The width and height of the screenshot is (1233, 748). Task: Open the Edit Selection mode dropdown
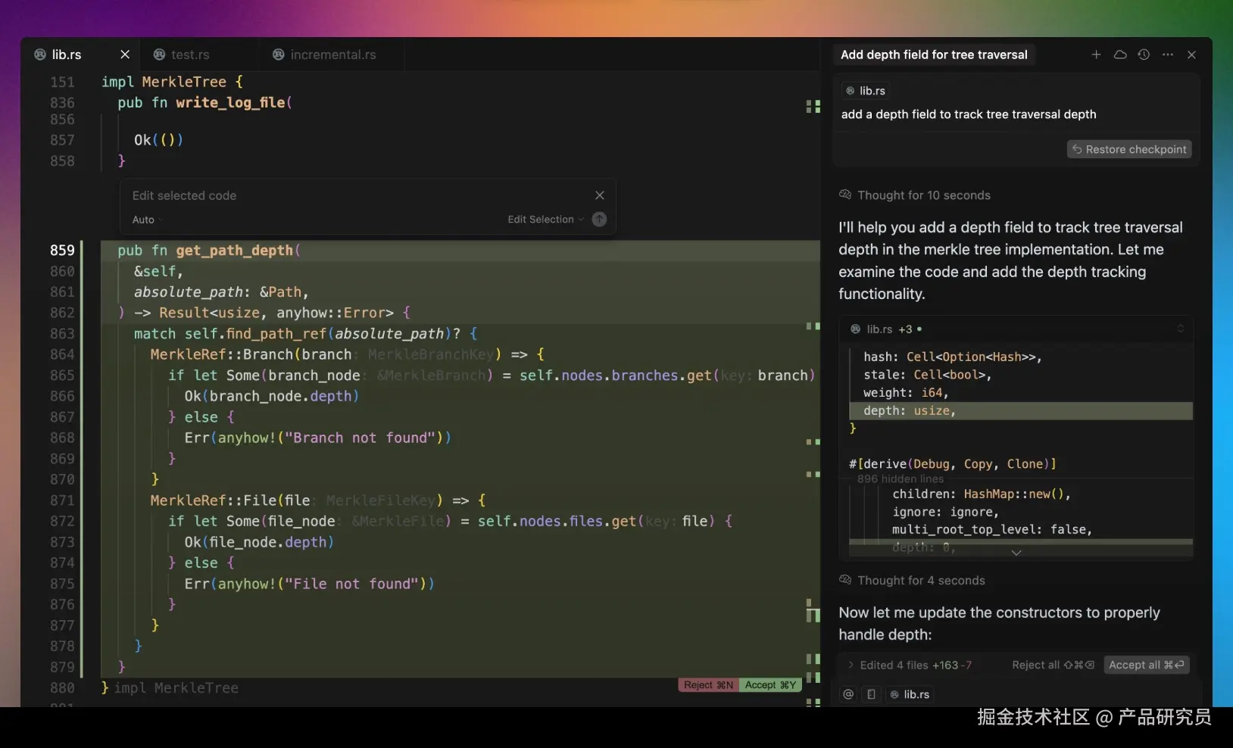(x=545, y=220)
